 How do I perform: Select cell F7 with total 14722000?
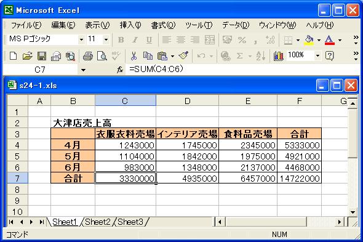pos(300,178)
